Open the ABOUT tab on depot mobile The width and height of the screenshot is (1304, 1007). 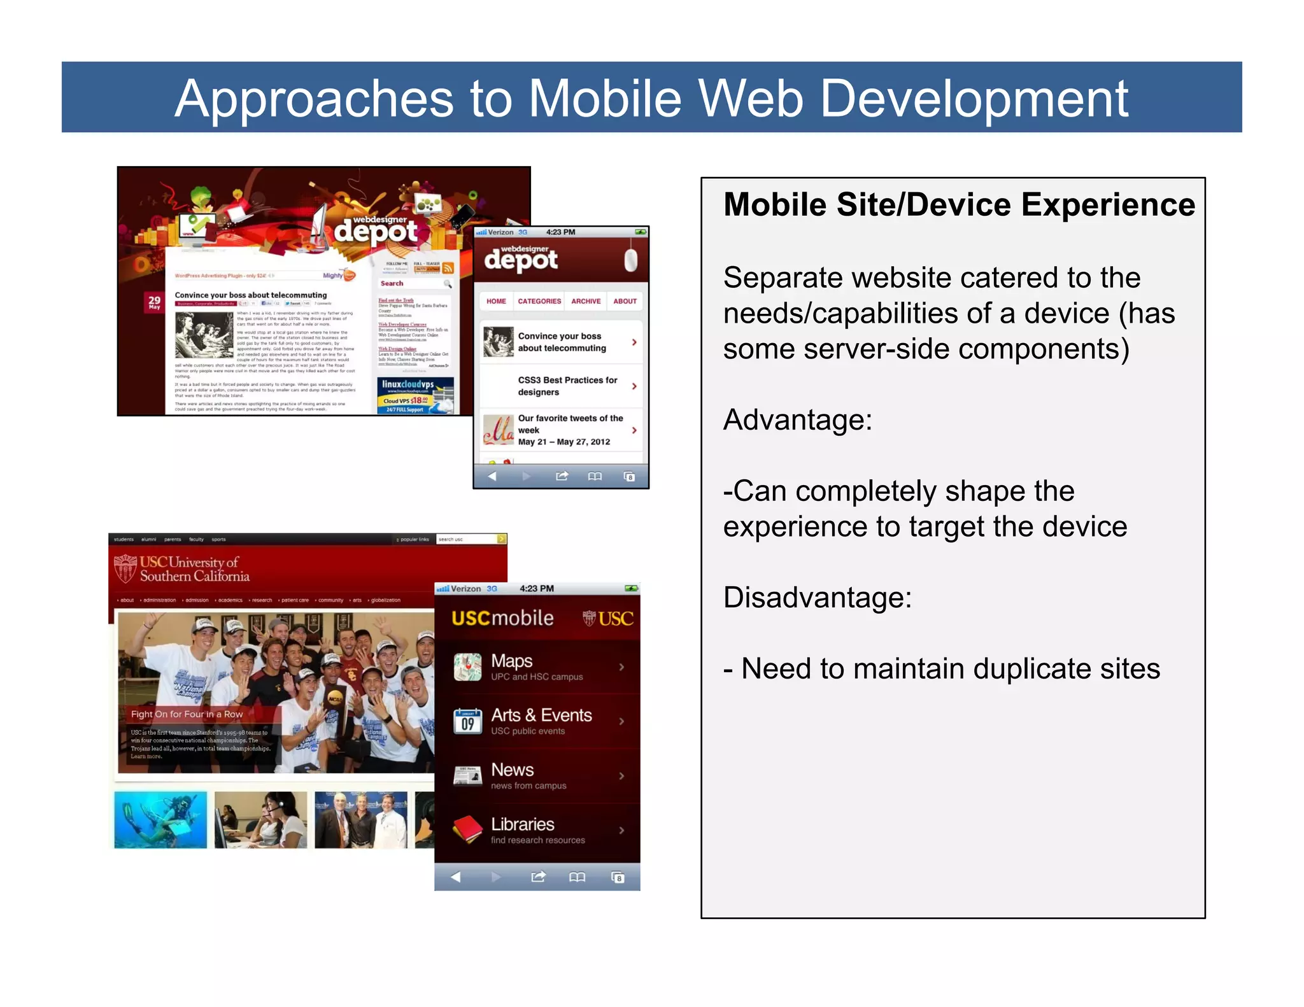click(625, 301)
